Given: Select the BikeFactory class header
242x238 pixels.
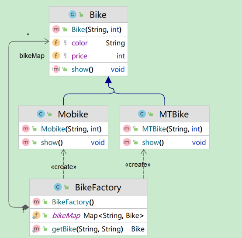Looking at the screenshot, I should tap(88, 187).
